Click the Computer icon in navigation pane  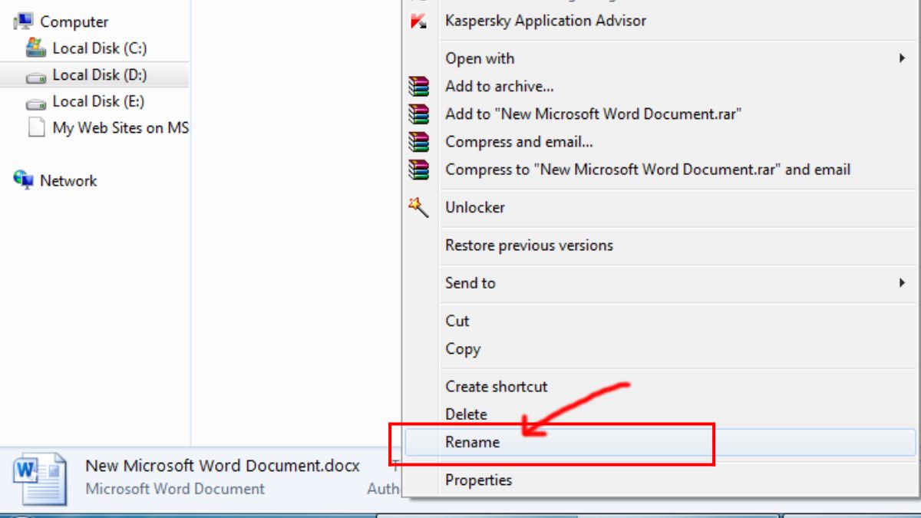point(24,21)
